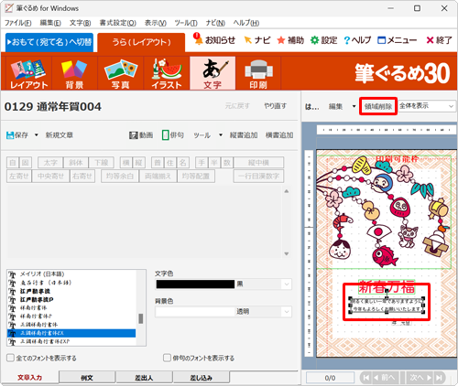Open the レイアウト tool
Viewport: 458px width, 386px height.
28,73
